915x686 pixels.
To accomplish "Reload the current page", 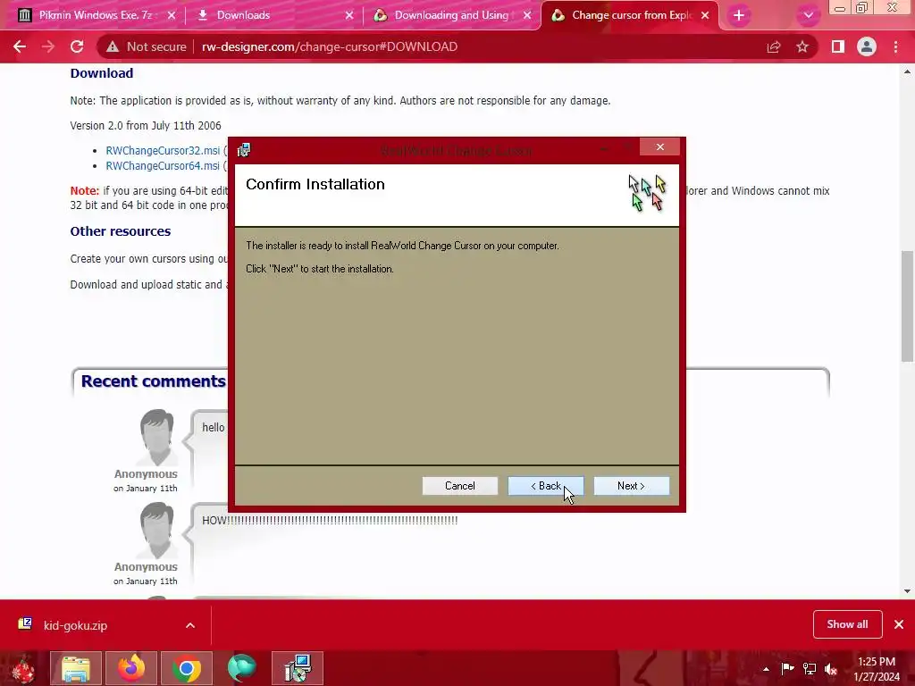I will [x=77, y=46].
